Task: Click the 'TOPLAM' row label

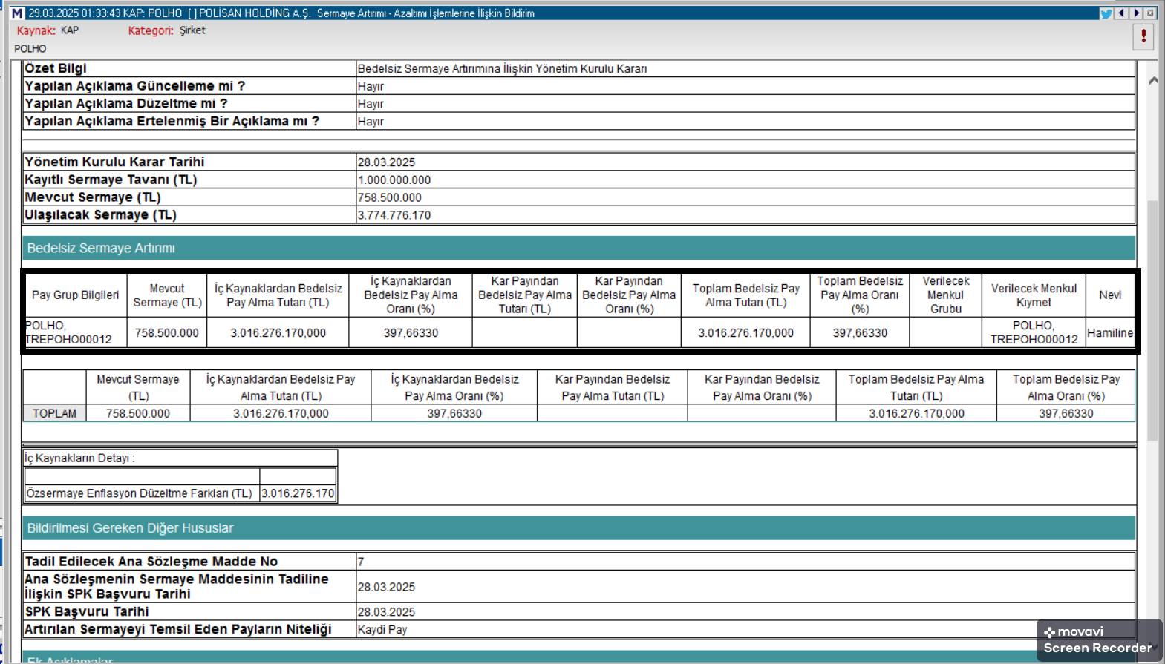Action: click(x=54, y=414)
